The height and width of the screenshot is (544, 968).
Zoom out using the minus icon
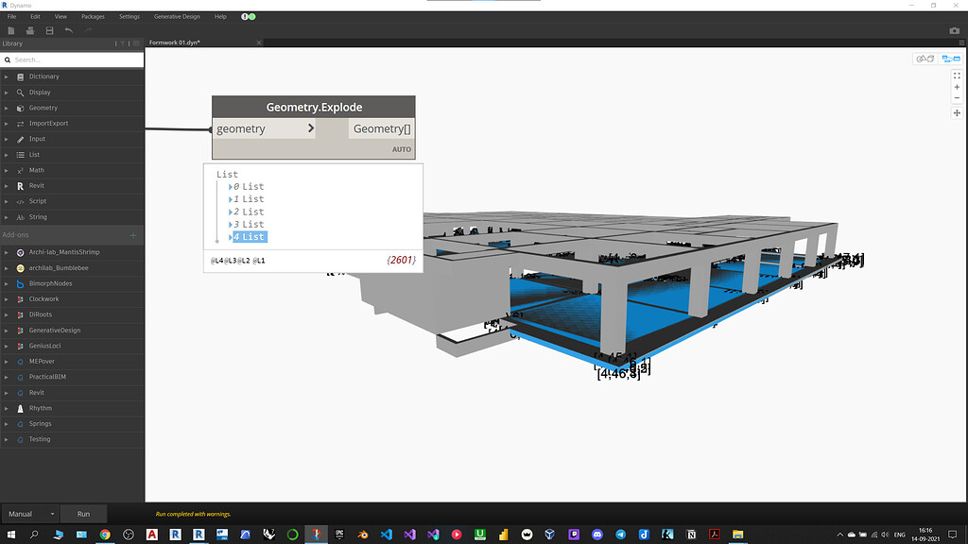tap(957, 98)
